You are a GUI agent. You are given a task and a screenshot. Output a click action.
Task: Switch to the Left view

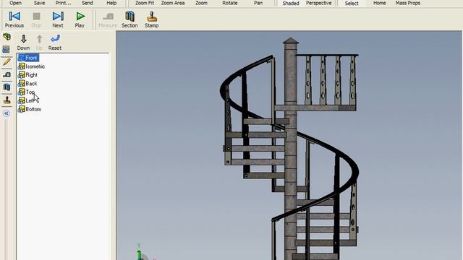click(x=27, y=100)
